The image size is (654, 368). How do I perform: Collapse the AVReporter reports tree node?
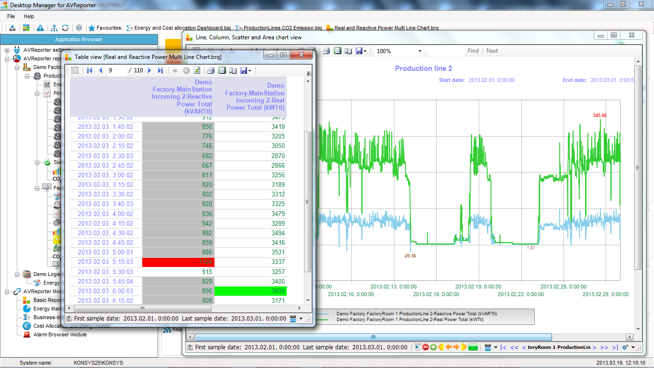(x=7, y=58)
